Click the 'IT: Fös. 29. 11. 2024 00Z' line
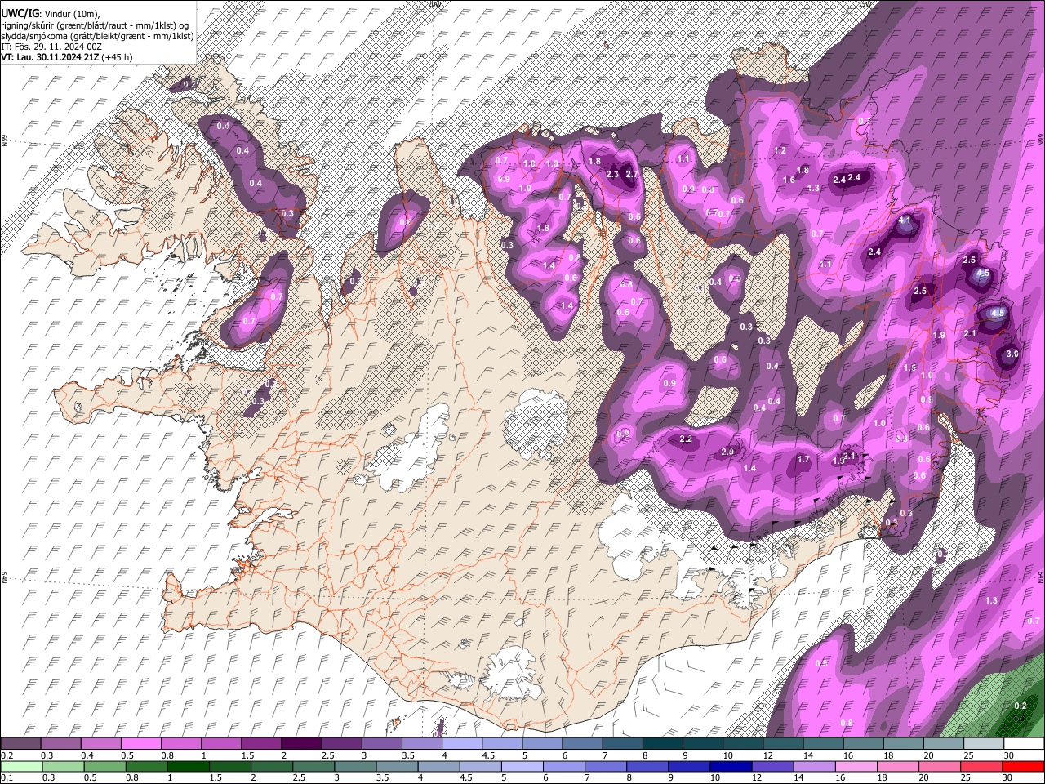The image size is (1045, 784). 51,47
